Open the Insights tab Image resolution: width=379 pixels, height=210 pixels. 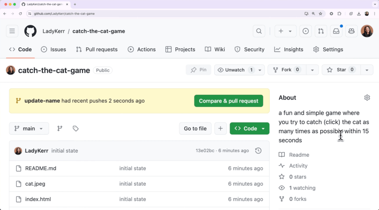click(289, 49)
